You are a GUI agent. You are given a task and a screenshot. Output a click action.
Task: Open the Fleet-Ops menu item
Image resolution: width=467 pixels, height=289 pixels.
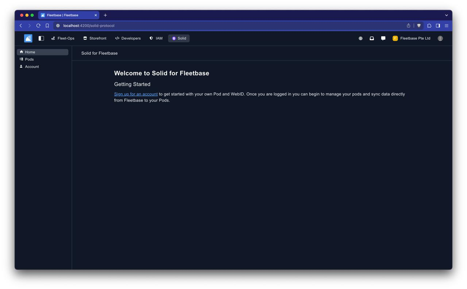click(x=63, y=38)
